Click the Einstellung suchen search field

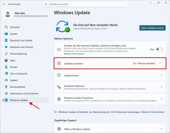click(74, 5)
